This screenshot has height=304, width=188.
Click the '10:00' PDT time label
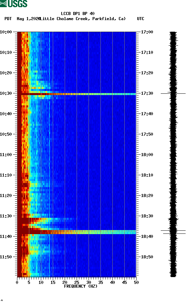[x=6, y=32]
